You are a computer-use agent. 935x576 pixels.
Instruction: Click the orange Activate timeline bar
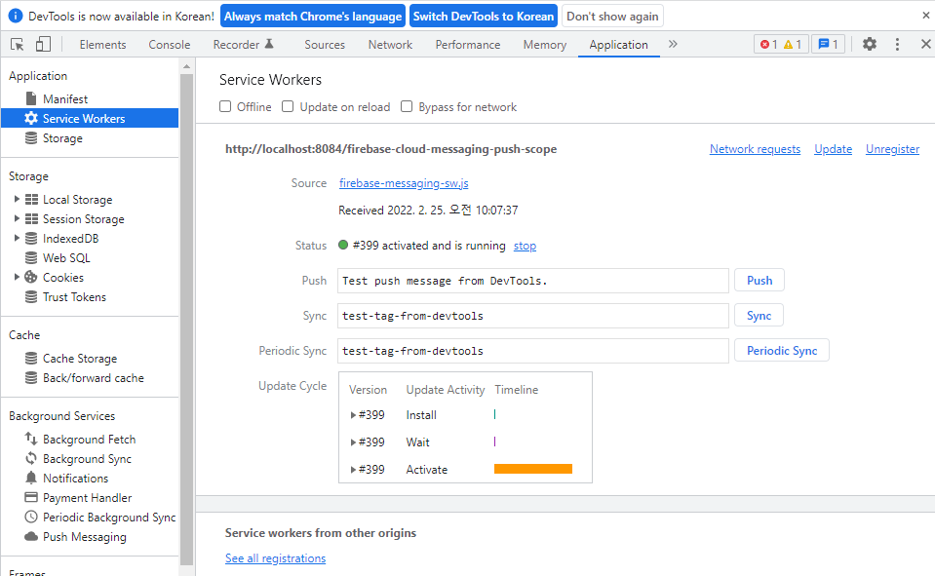(x=533, y=469)
